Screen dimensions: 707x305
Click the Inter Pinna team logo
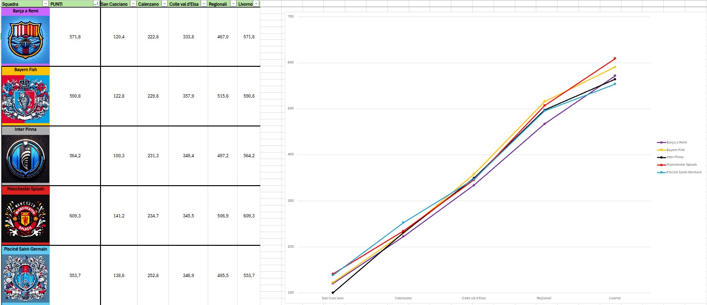(25, 159)
